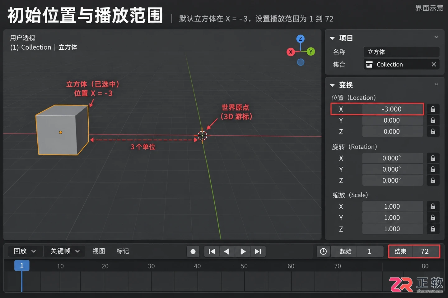Viewport: 448px width, 298px height.
Task: Lock the Scale Y value
Action: click(433, 218)
